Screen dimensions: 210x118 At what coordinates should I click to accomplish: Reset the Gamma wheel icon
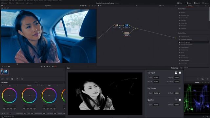(37, 85)
